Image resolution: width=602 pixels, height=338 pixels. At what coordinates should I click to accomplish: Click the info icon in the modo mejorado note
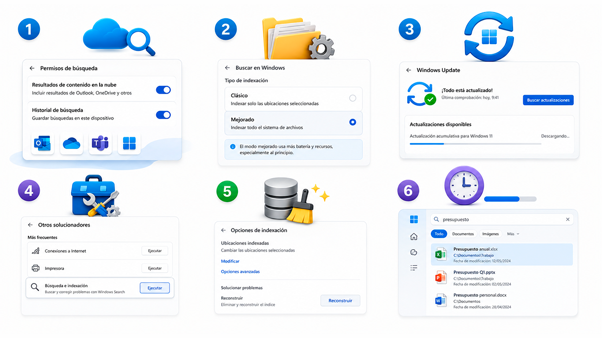coord(233,146)
